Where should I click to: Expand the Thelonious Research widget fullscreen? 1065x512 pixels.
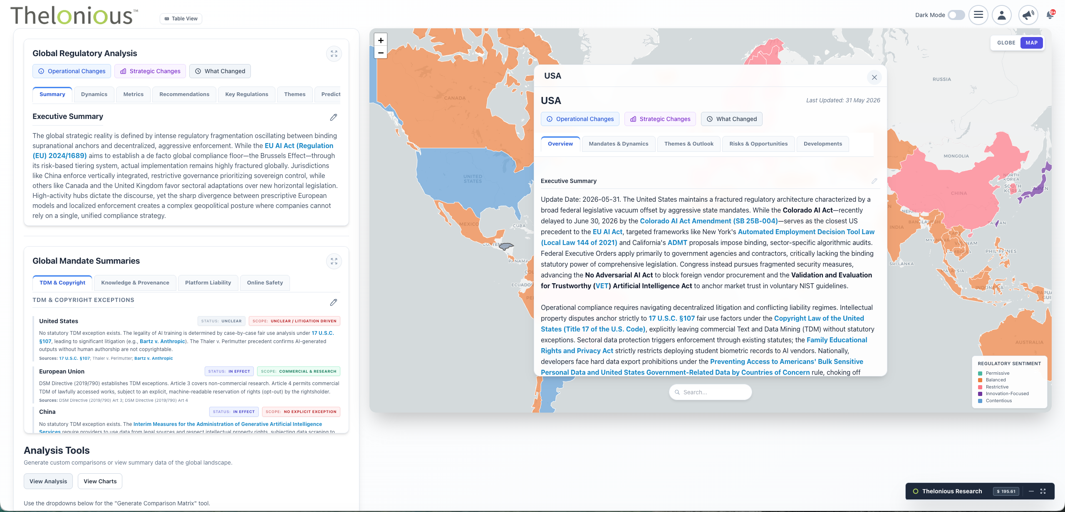pos(1043,491)
